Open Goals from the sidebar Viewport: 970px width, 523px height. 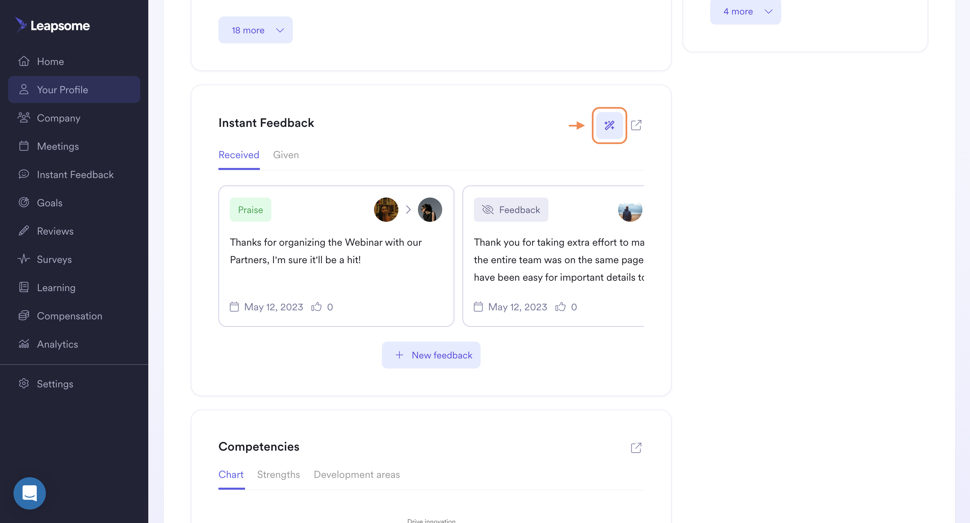(49, 203)
